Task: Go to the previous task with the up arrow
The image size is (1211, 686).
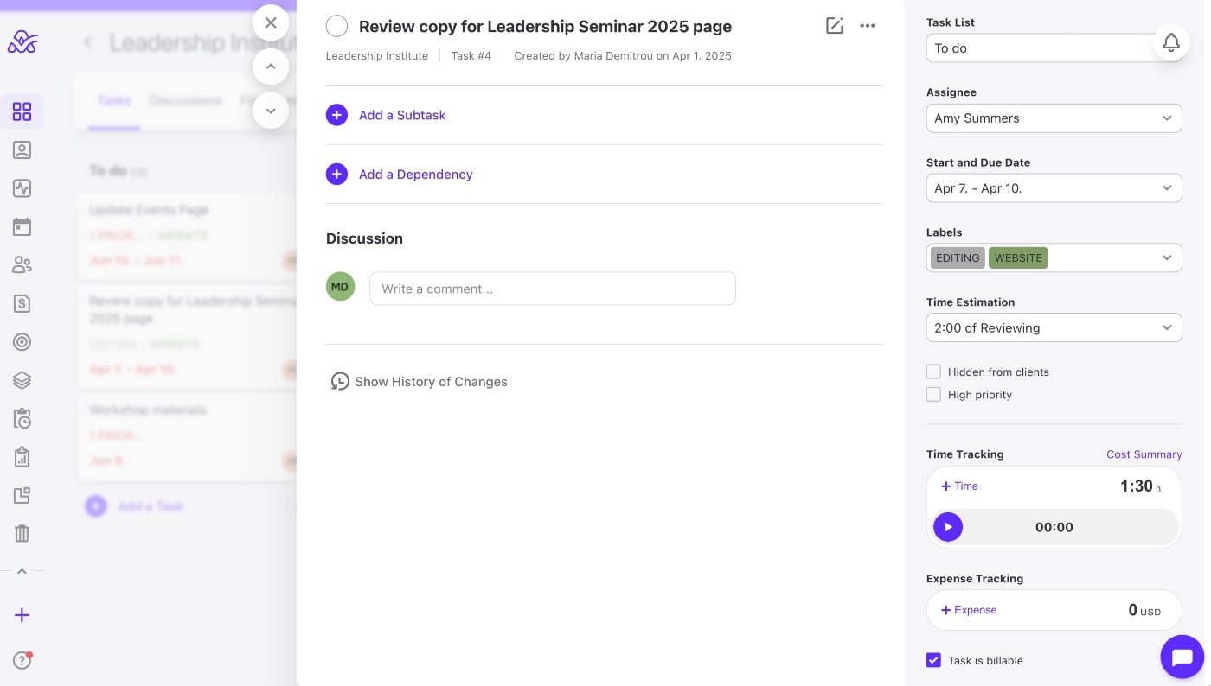Action: click(x=271, y=67)
